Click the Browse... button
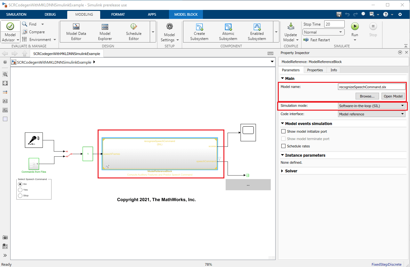Image resolution: width=410 pixels, height=267 pixels. (x=367, y=96)
